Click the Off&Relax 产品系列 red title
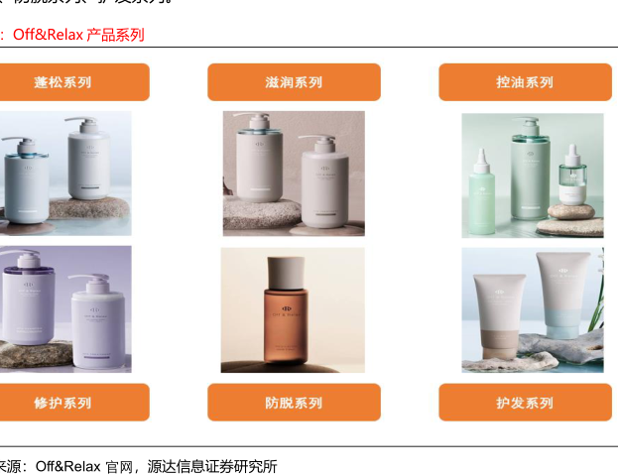The width and height of the screenshot is (618, 476). [78, 35]
